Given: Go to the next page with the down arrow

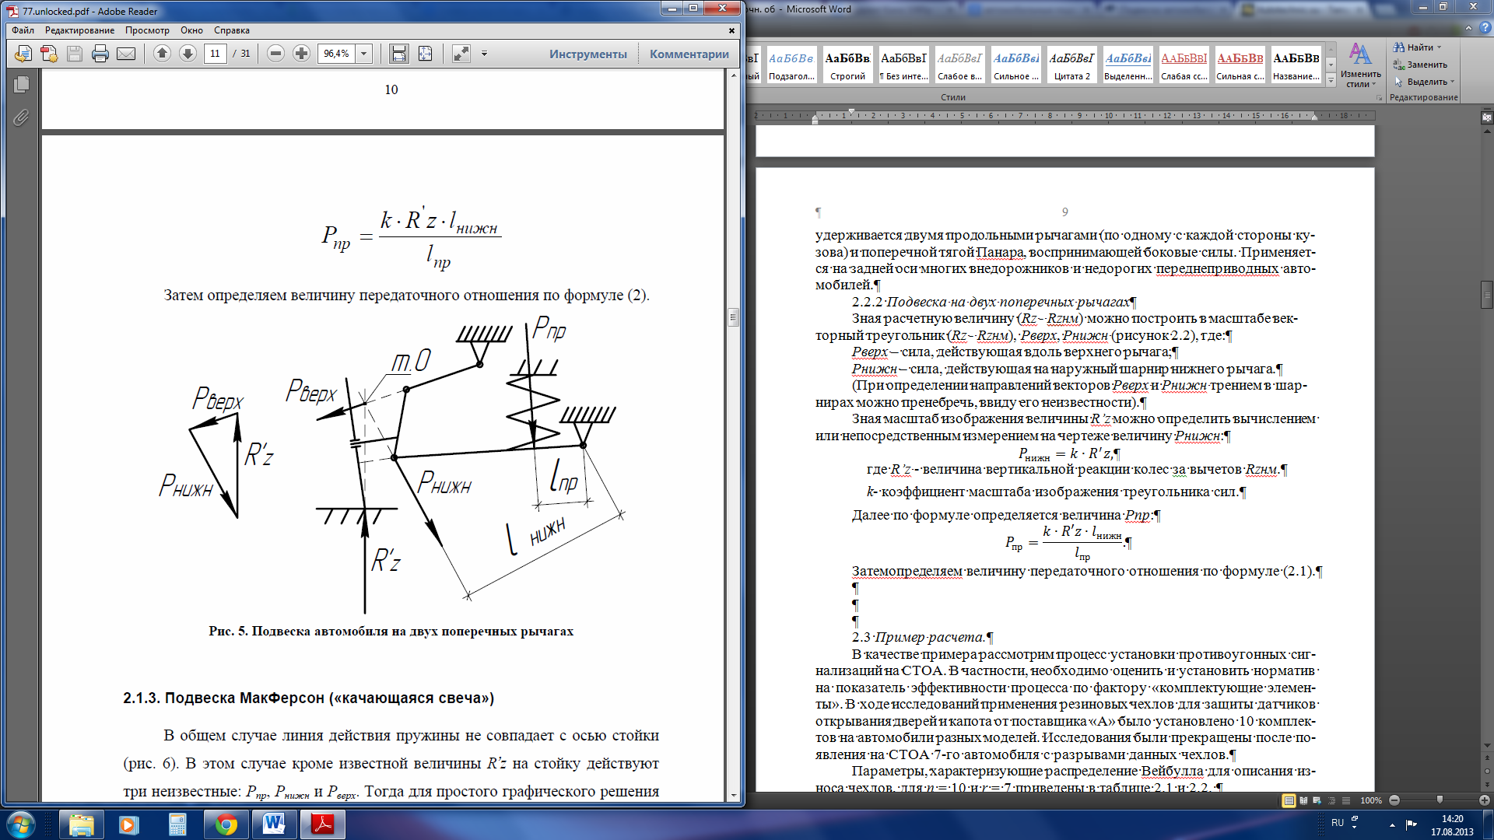Looking at the screenshot, I should coord(188,54).
